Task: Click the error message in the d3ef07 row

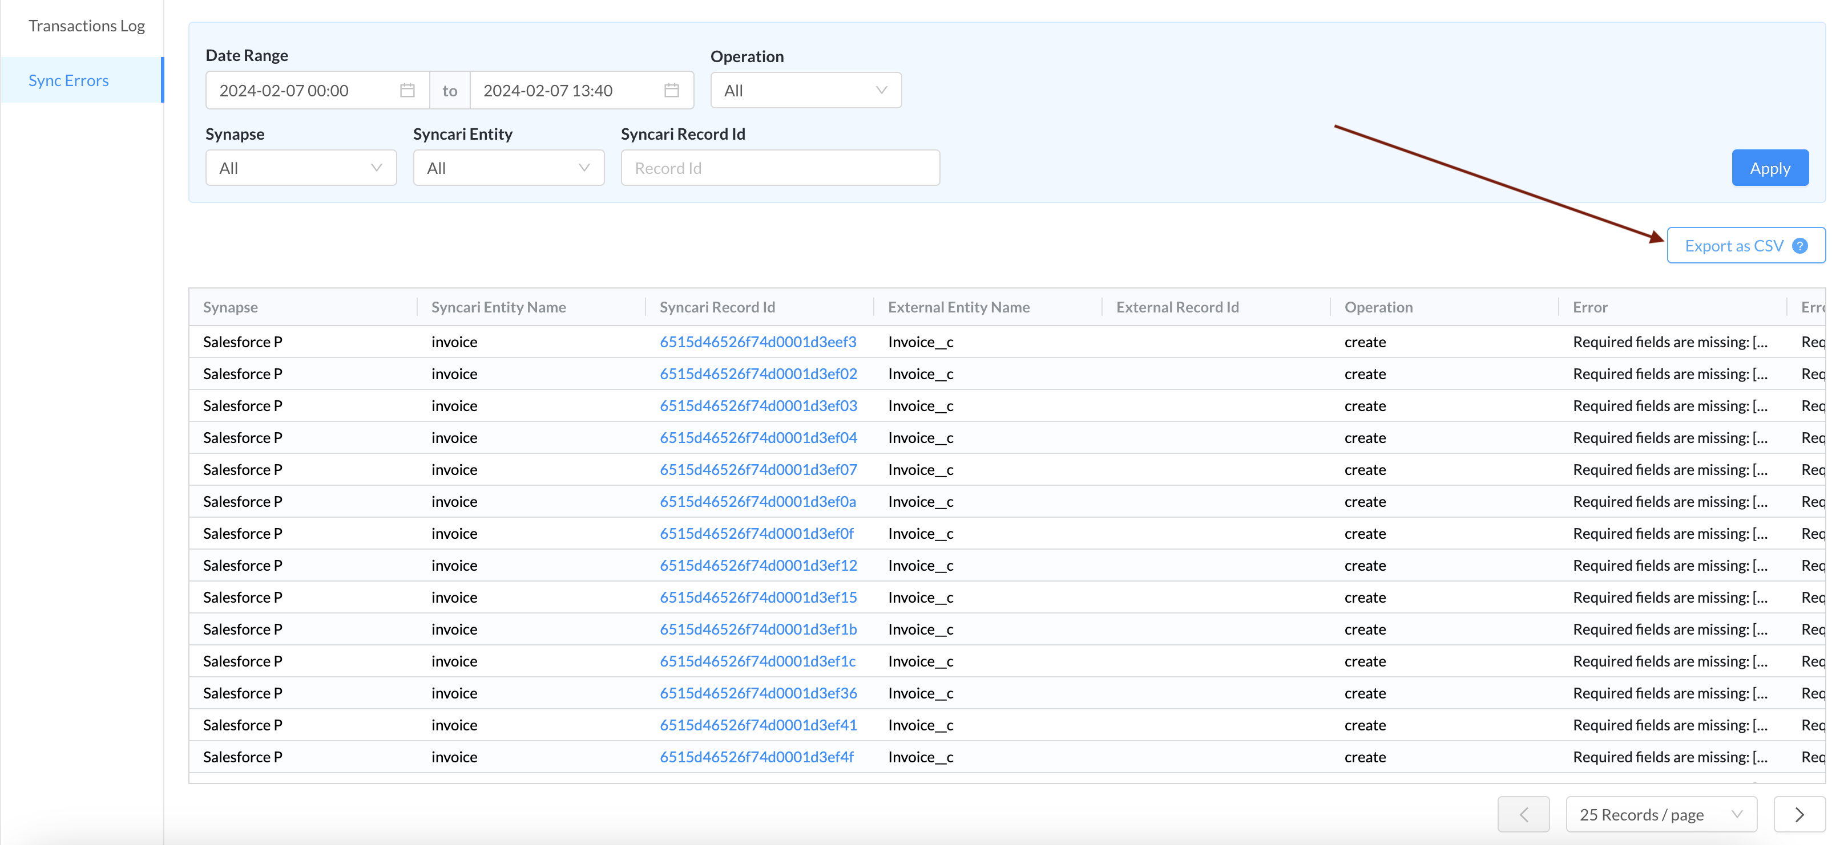Action: point(1670,469)
